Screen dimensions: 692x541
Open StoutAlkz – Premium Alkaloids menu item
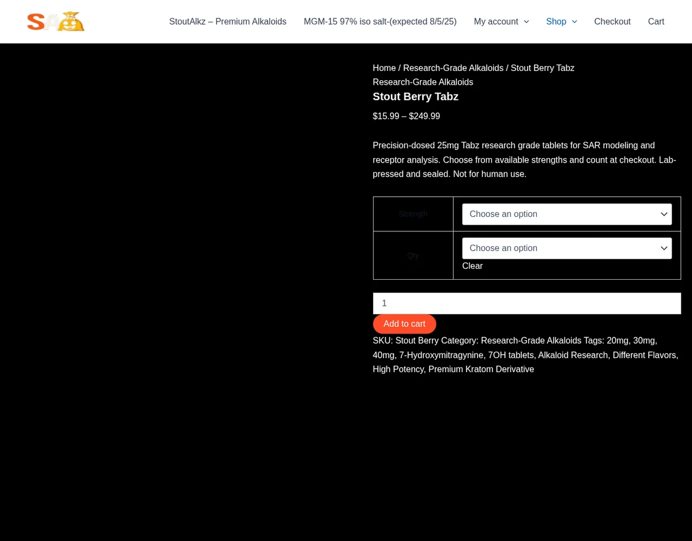228,21
